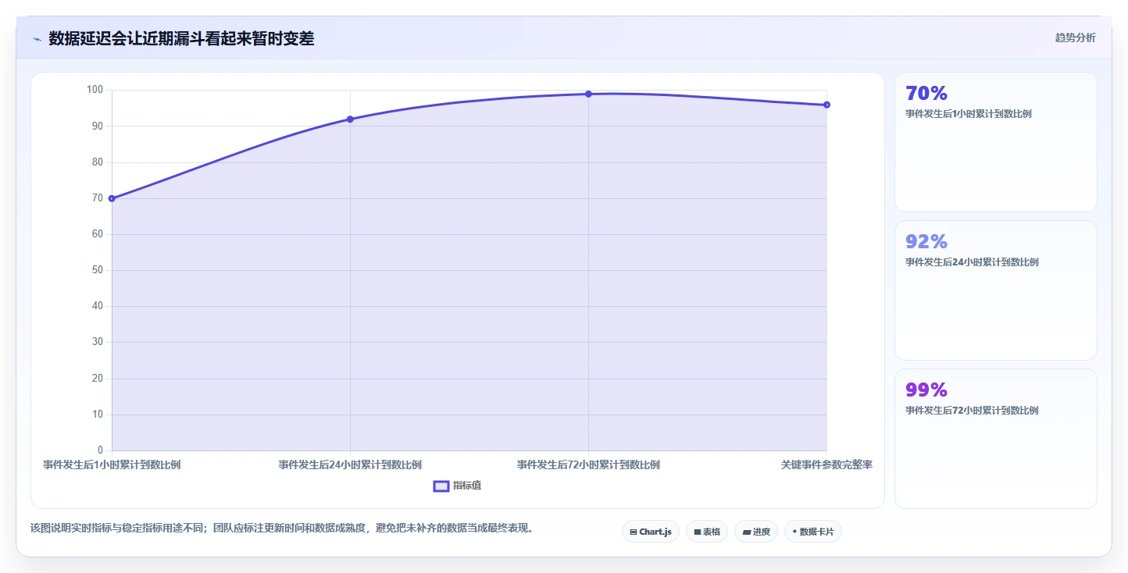The width and height of the screenshot is (1128, 573).
Task: Toggle the 指标值 legend item
Action: tap(457, 486)
